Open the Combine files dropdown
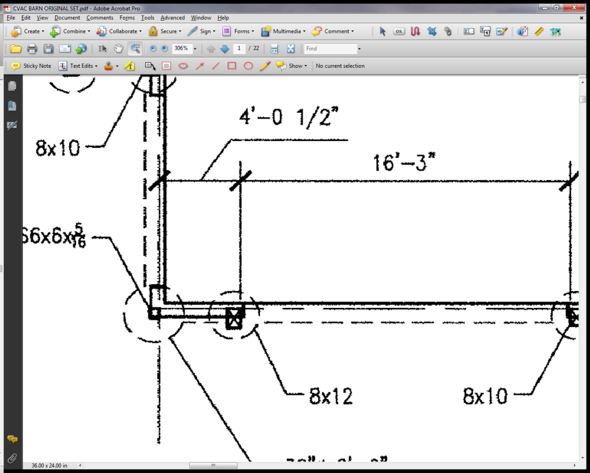 (70, 31)
